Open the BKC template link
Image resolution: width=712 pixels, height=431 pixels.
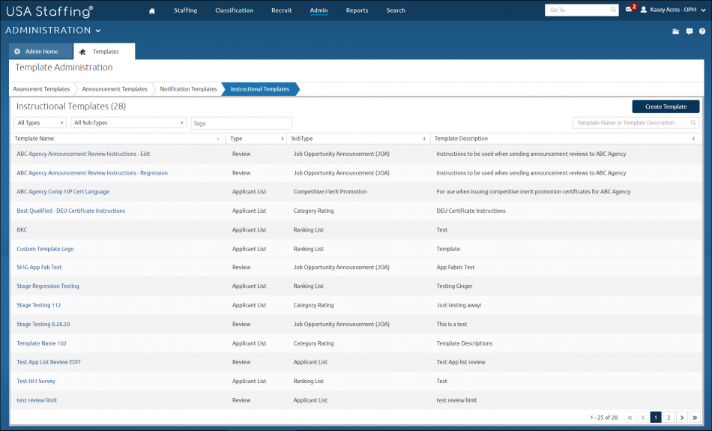22,230
